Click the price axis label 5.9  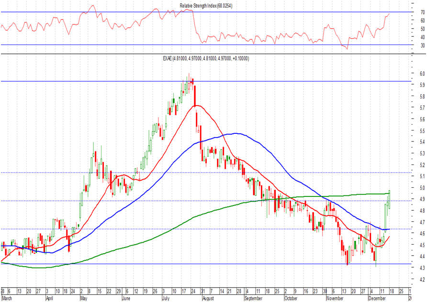coord(422,85)
